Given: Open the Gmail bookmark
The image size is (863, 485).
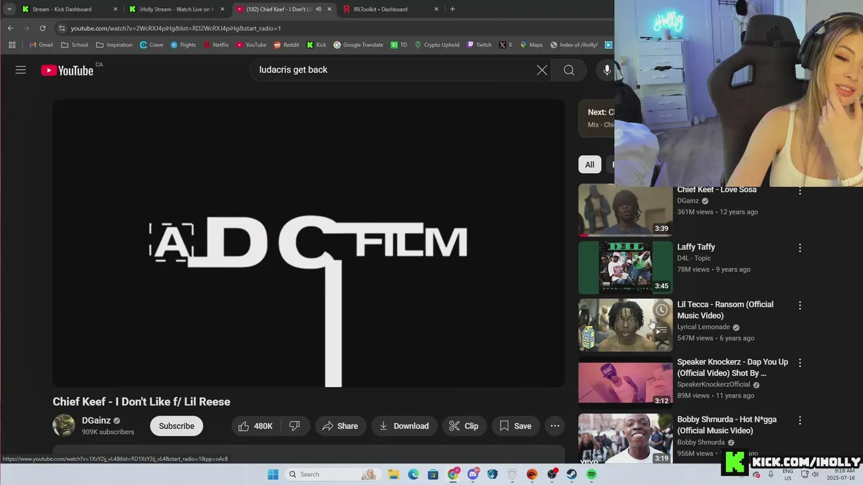Looking at the screenshot, I should point(40,45).
